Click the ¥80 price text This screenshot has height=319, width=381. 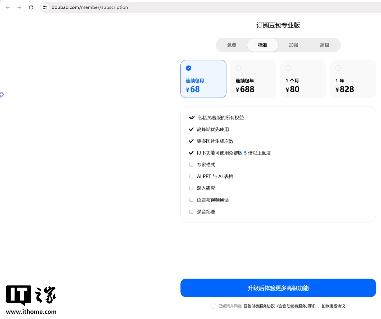pos(292,89)
